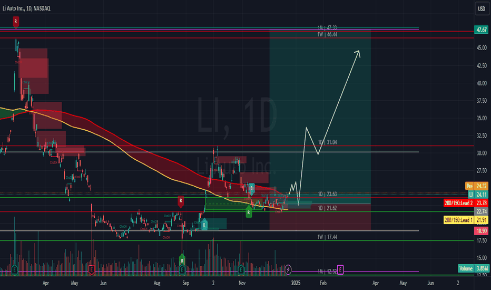Click the 1D | 21.62 level label
The image size is (491, 290).
[x=327, y=208]
